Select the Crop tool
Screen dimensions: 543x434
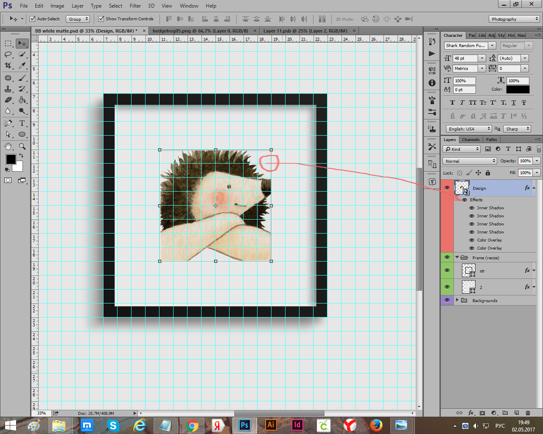click(8, 66)
